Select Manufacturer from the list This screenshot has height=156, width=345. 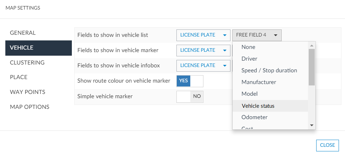coord(259,82)
